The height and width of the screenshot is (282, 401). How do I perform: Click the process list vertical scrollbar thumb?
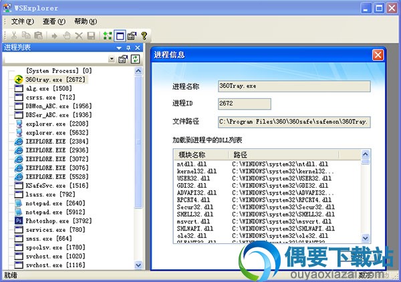click(x=138, y=142)
